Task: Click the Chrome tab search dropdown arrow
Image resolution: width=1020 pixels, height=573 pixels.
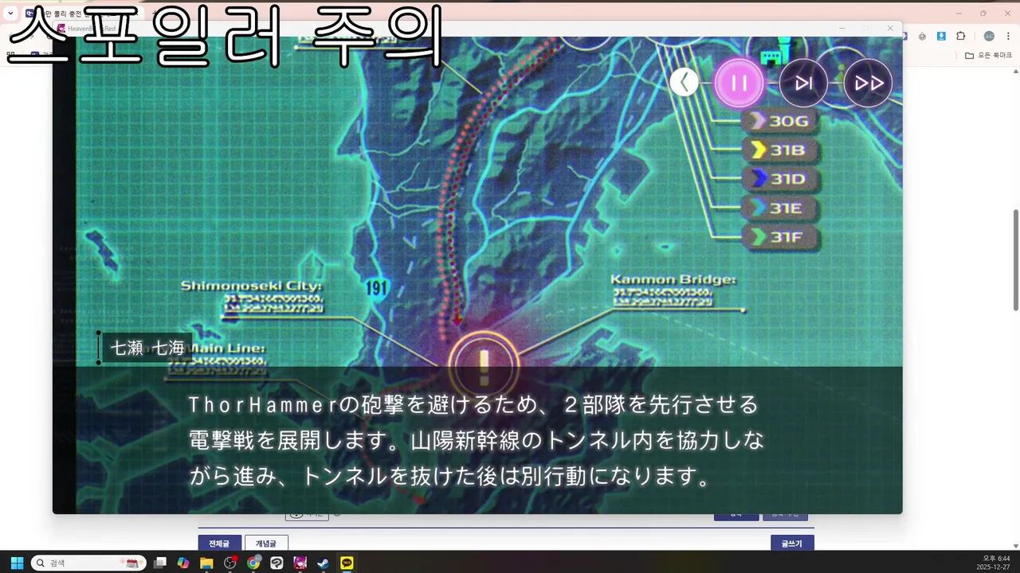Action: pyautogui.click(x=10, y=13)
